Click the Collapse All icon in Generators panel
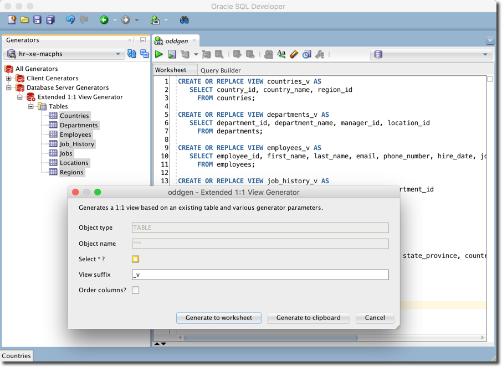502x367 pixels. click(145, 54)
